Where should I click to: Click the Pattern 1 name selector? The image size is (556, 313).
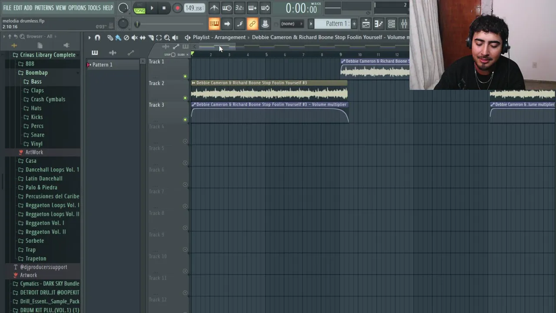332,23
